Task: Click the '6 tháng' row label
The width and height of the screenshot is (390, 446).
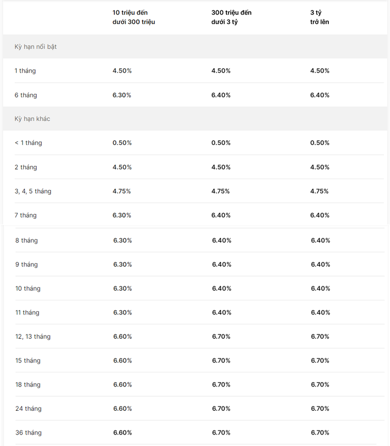Action: click(x=25, y=95)
